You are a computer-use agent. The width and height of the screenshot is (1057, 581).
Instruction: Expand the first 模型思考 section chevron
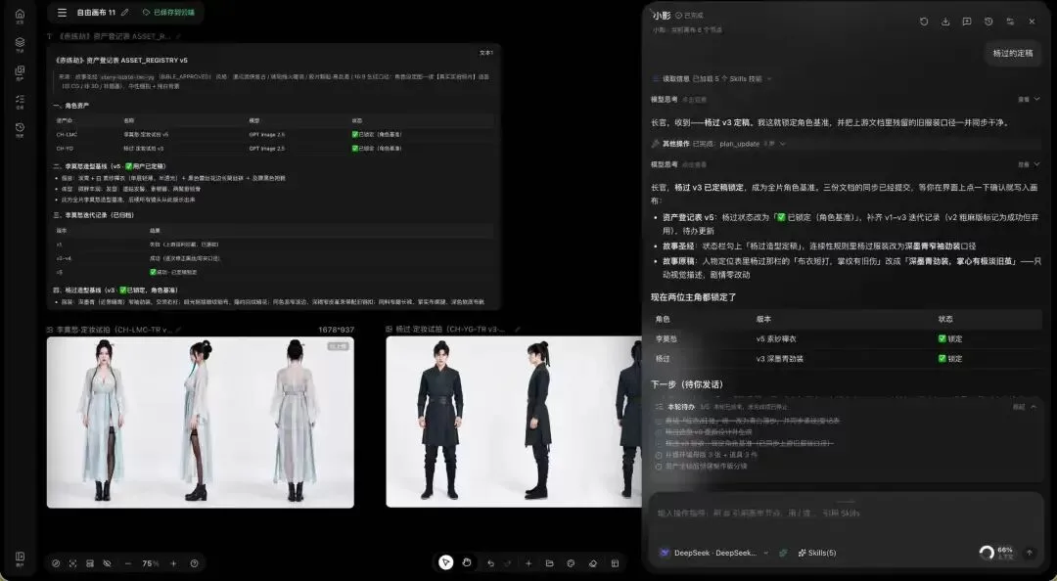[x=1036, y=99]
